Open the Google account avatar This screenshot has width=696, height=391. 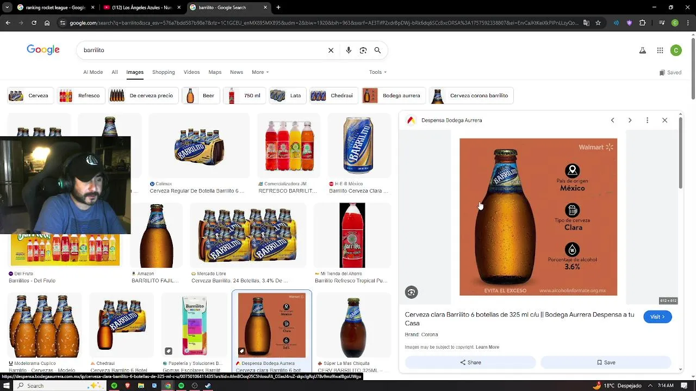[x=676, y=51]
